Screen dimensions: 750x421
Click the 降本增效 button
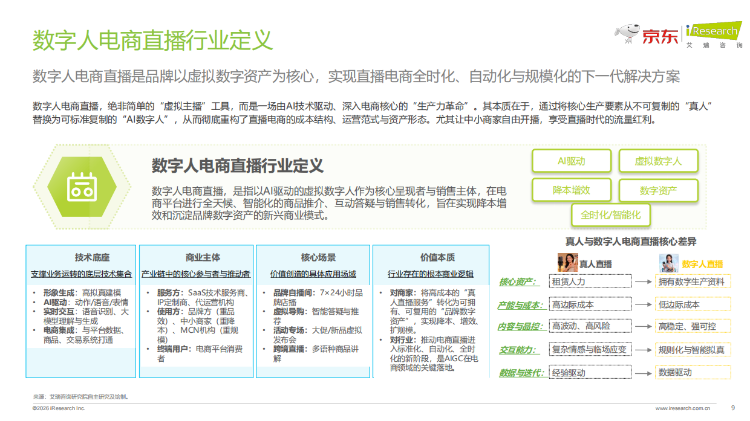tap(572, 190)
